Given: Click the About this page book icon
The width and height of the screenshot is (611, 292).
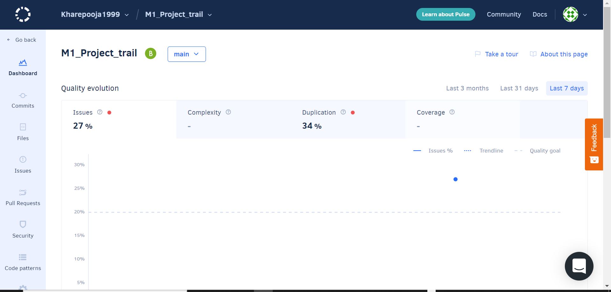Looking at the screenshot, I should 533,54.
